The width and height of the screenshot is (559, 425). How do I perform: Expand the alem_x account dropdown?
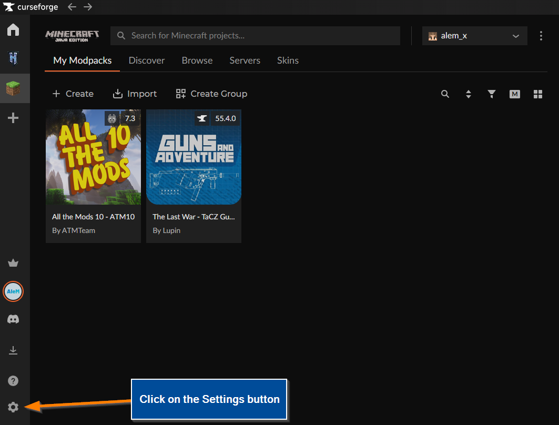click(x=474, y=36)
